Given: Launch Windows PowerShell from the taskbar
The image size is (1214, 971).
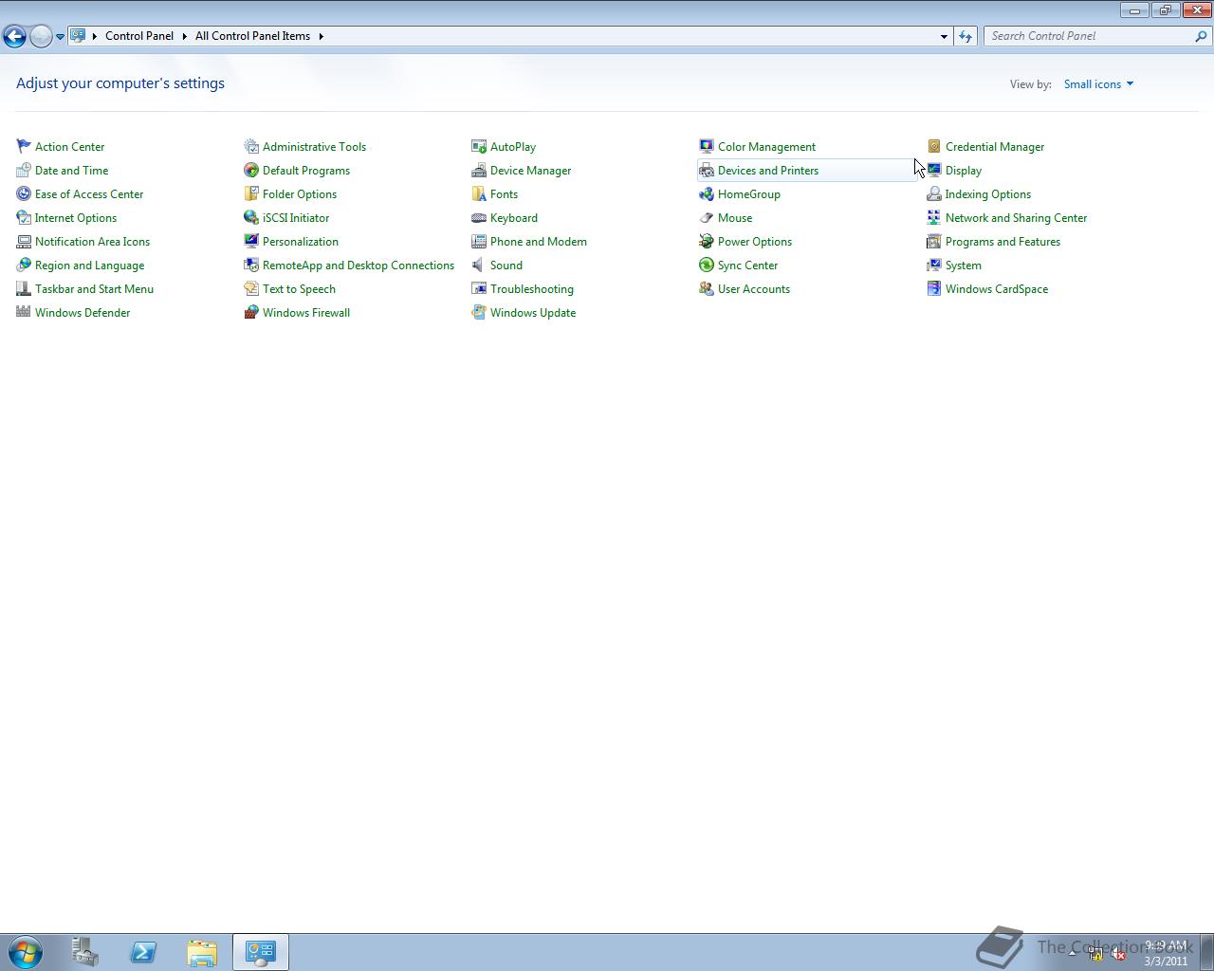Looking at the screenshot, I should click(x=143, y=952).
